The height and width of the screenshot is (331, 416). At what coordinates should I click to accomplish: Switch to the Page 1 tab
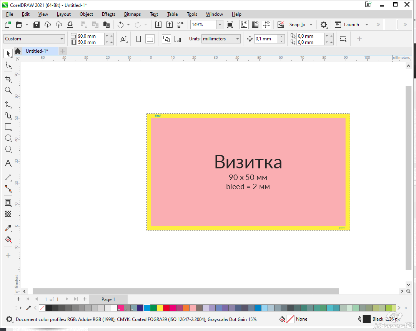pos(108,299)
